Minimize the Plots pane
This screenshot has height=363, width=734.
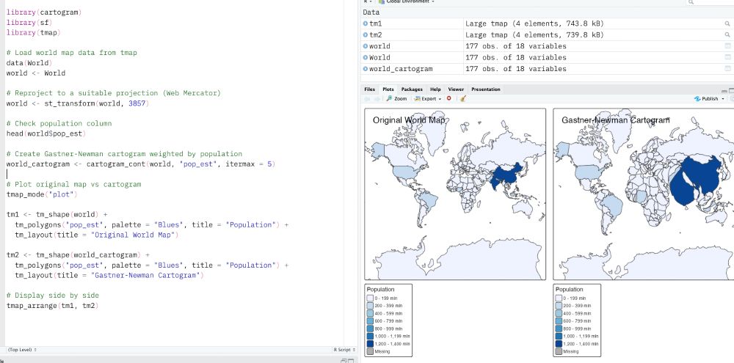point(724,90)
